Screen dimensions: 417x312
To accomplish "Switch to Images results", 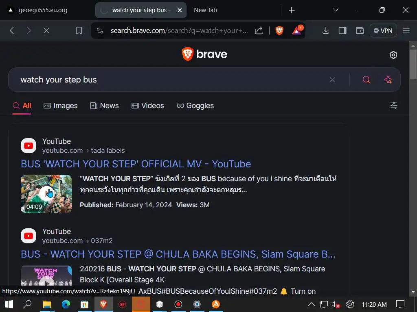I will click(60, 106).
